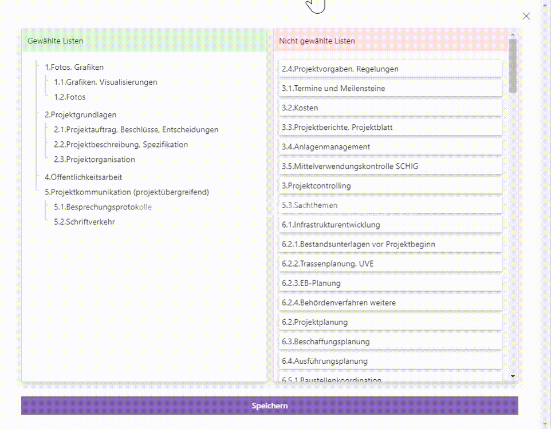Select the "1.2.Fotos" item
This screenshot has width=551, height=429.
tap(70, 97)
